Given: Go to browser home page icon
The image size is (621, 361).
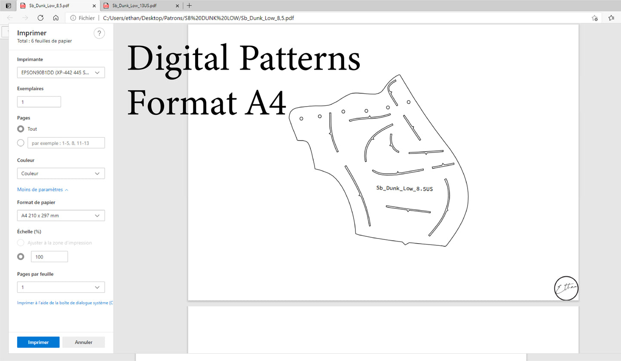Looking at the screenshot, I should coord(56,18).
